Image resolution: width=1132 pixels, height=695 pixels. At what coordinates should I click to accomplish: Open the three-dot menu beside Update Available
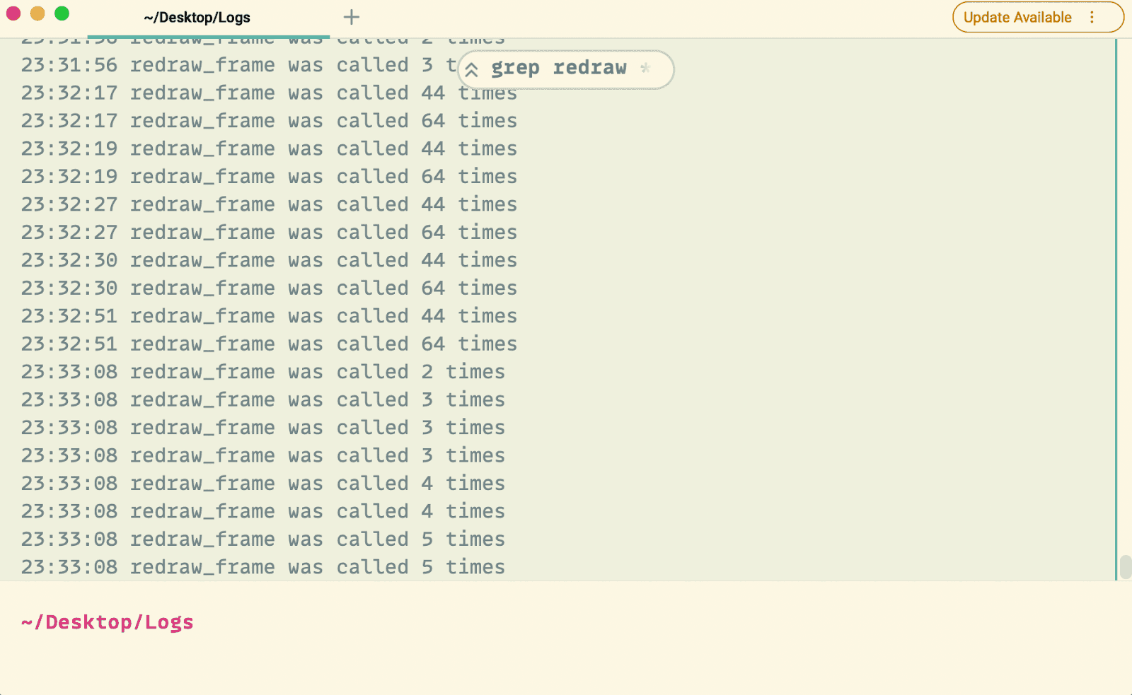pyautogui.click(x=1092, y=17)
